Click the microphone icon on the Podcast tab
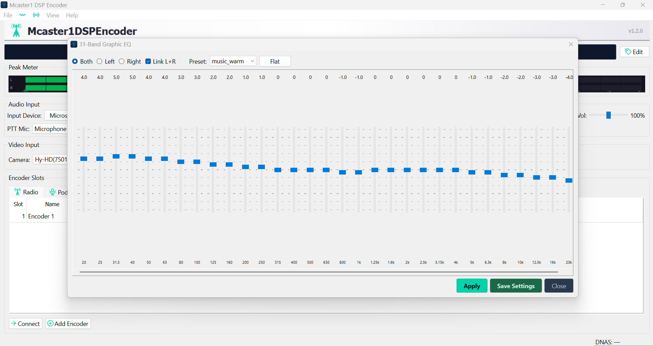 point(52,192)
